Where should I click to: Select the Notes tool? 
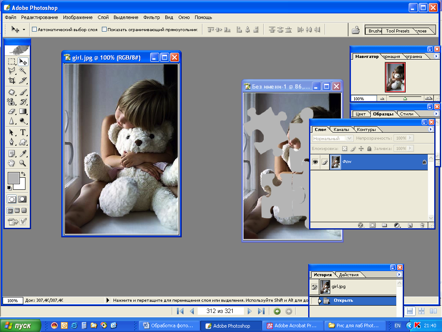point(12,153)
